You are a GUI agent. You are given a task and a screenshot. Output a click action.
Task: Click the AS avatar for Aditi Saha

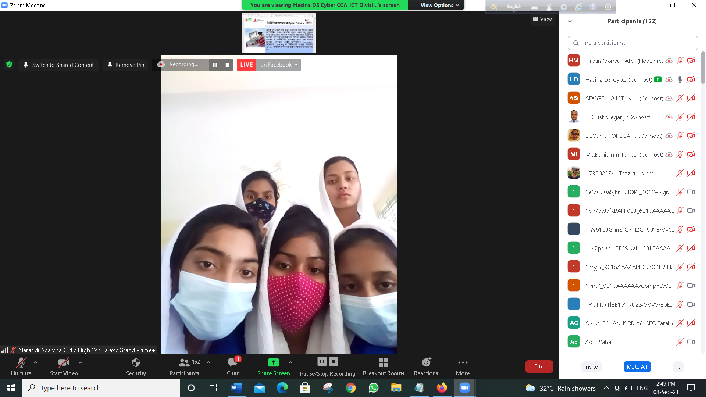pyautogui.click(x=574, y=342)
